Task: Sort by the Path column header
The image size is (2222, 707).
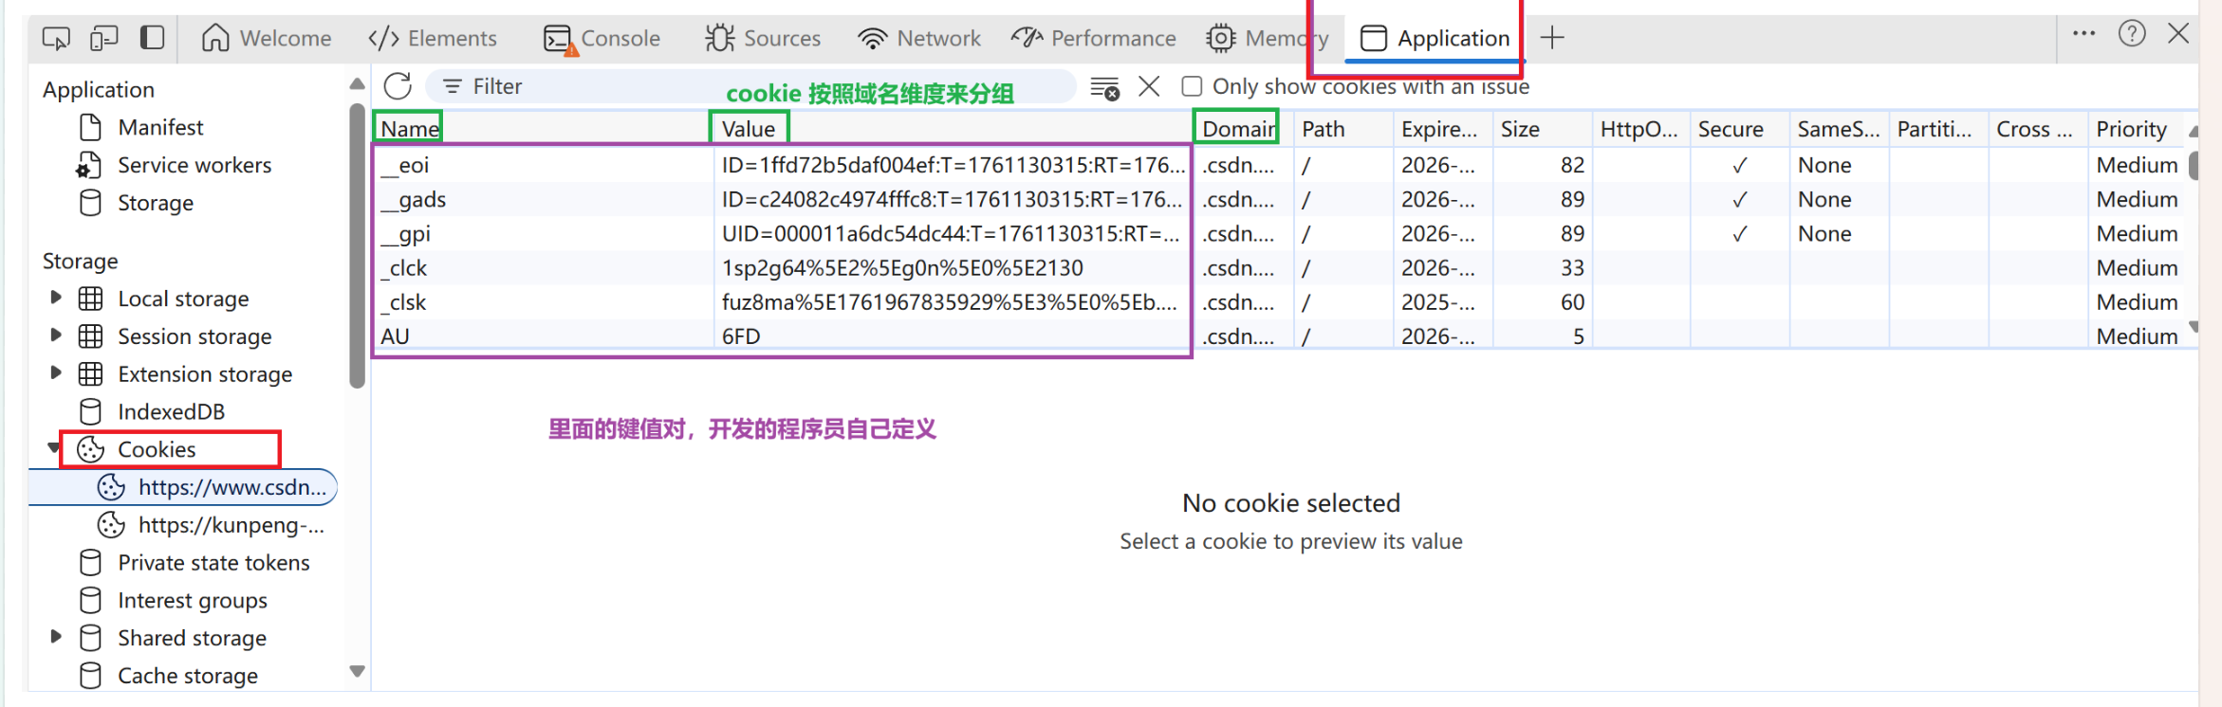Action: (1343, 129)
